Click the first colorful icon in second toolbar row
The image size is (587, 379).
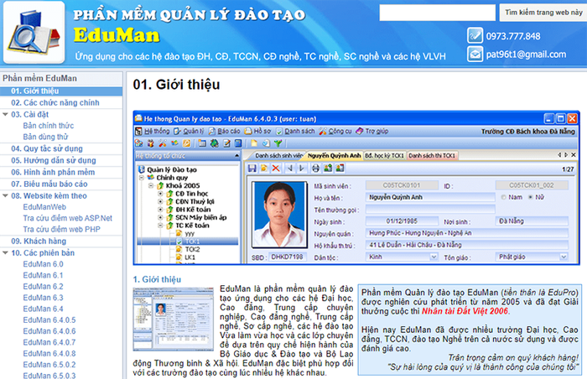(x=139, y=143)
